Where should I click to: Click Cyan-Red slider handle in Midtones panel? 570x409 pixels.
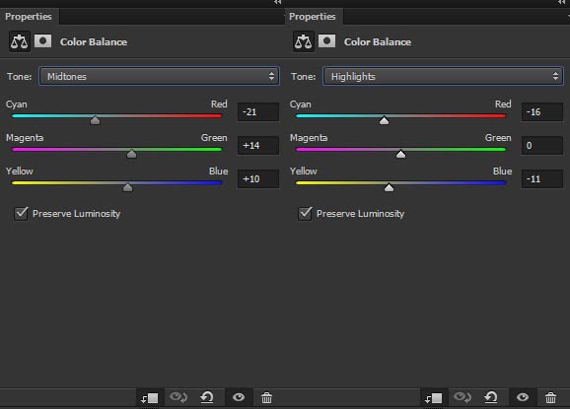click(96, 120)
